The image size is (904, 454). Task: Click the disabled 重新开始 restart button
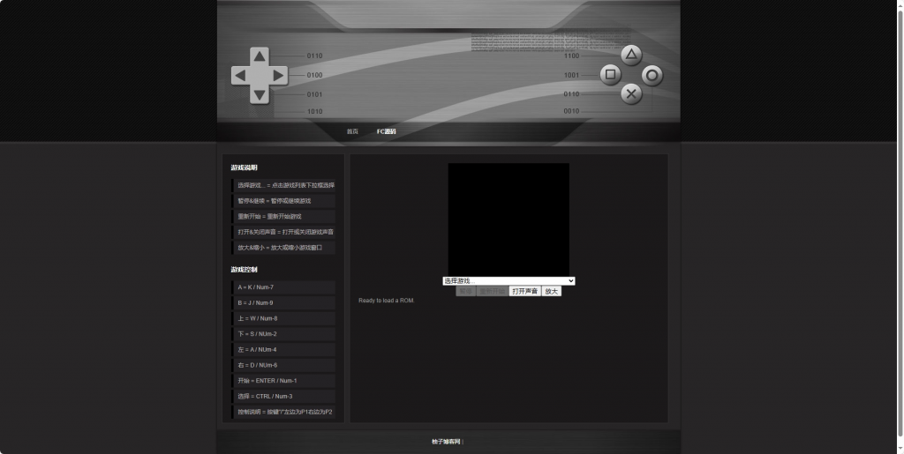click(493, 291)
